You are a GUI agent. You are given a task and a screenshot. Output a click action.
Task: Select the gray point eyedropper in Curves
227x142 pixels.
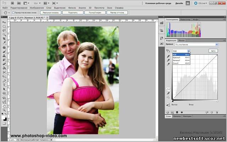tap(168, 60)
